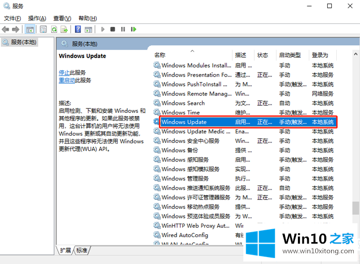Click the 停止 service link
Viewport: 360px width, 264px height.
click(64, 73)
